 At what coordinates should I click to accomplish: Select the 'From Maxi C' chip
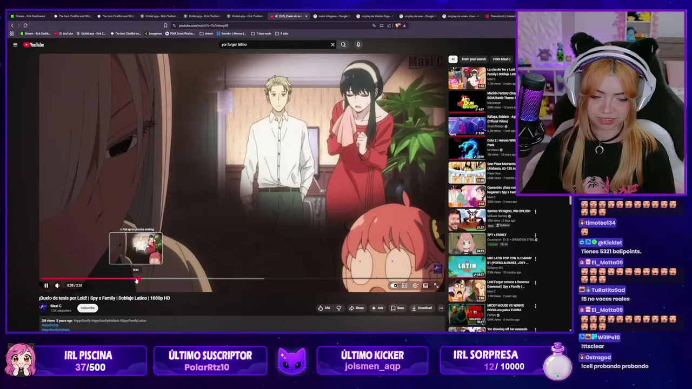point(502,59)
